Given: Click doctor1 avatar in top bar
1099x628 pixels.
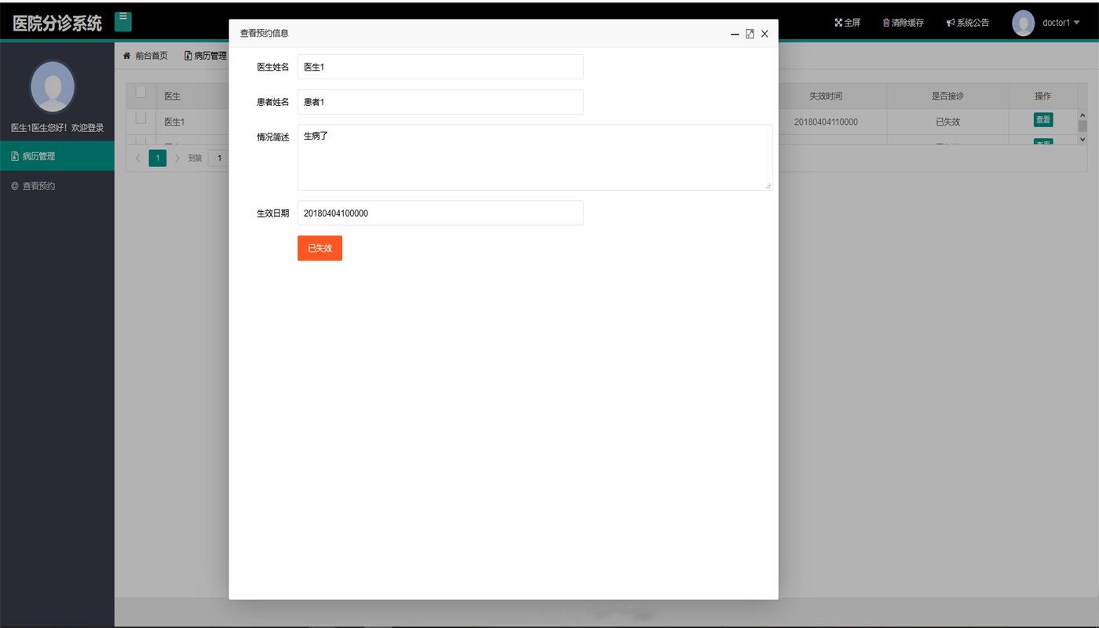Looking at the screenshot, I should tap(1024, 23).
